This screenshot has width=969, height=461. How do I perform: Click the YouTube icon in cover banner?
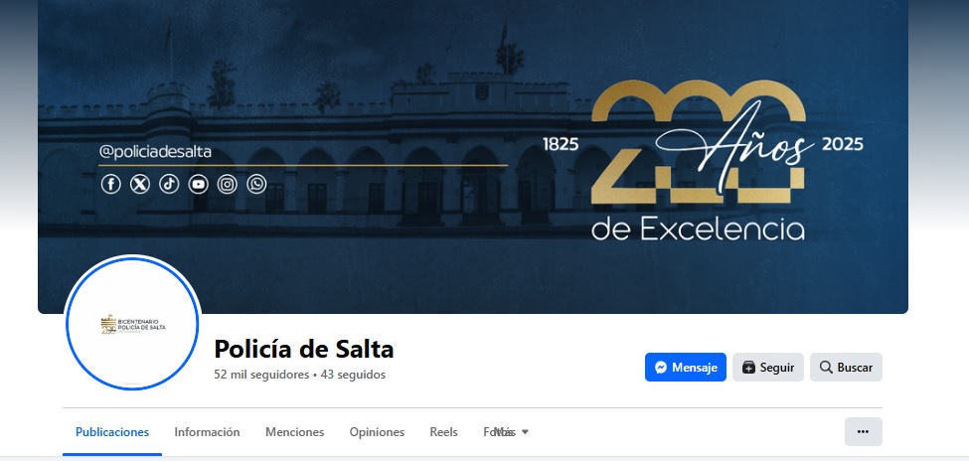click(x=199, y=184)
